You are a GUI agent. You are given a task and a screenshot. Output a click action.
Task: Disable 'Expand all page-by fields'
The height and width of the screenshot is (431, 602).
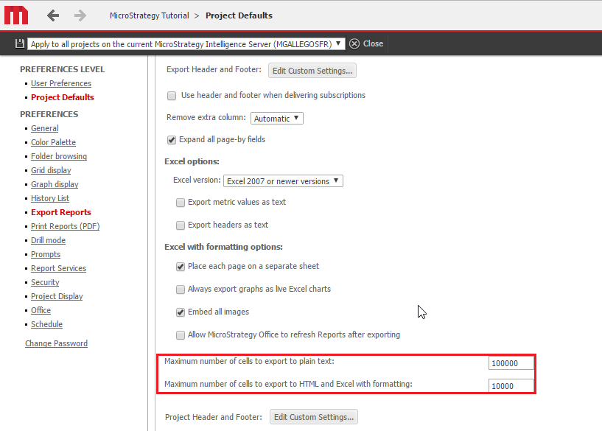172,139
